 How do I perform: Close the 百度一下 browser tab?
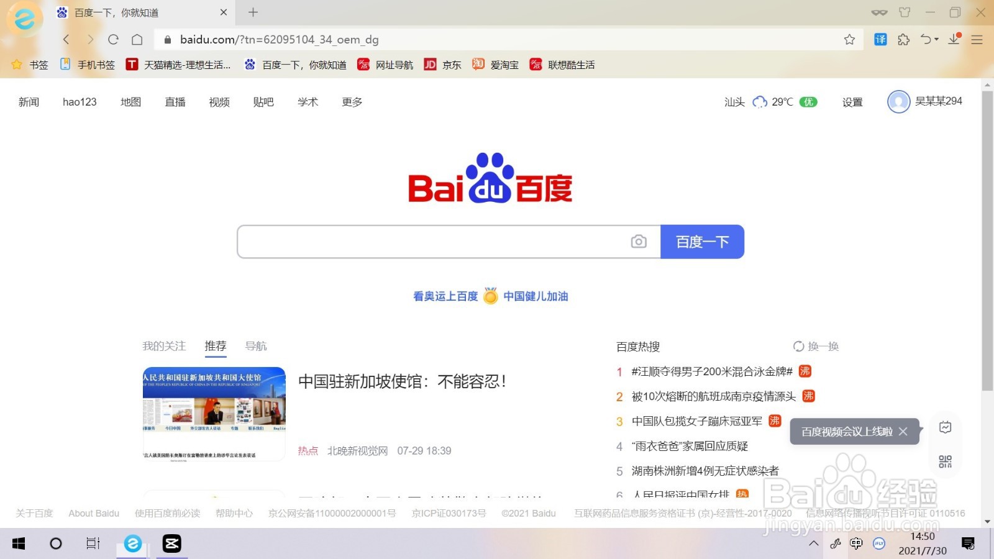[224, 12]
